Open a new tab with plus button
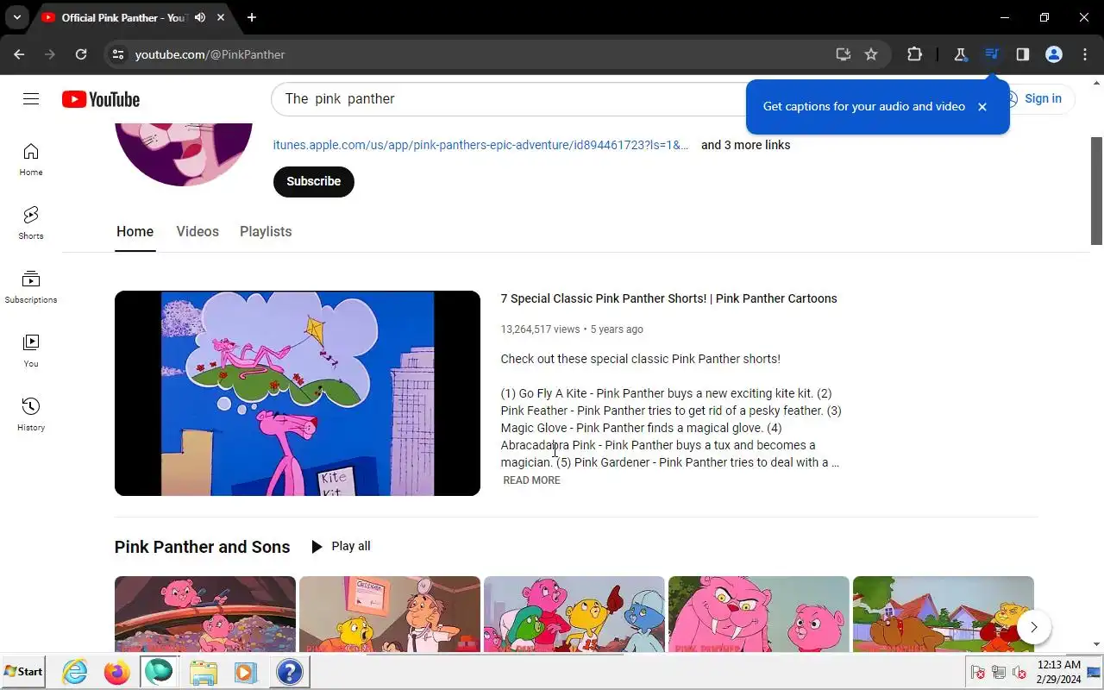This screenshot has width=1104, height=690. pyautogui.click(x=252, y=17)
